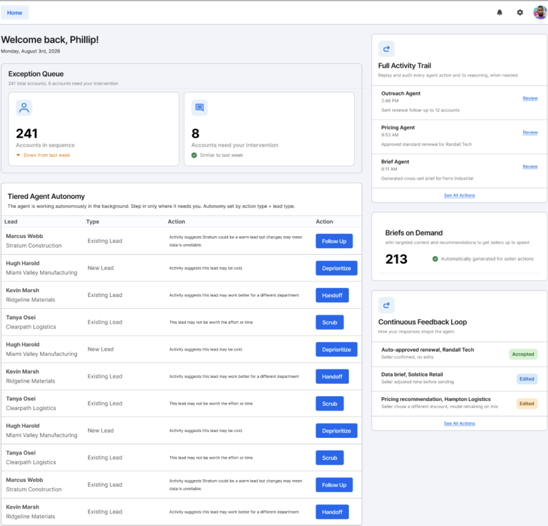Click the 'Accounts need your intervention' label
Image resolution: width=548 pixels, height=526 pixels.
pos(235,145)
